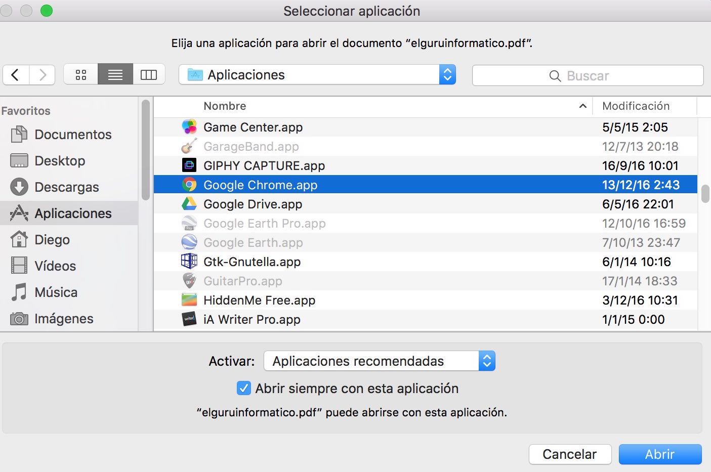Open Desktop in the sidebar

(x=69, y=160)
